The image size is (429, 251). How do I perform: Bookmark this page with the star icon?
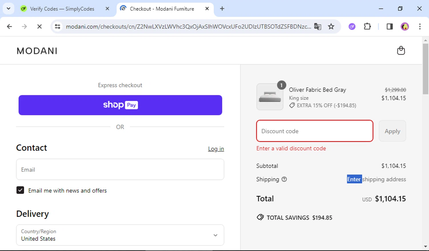[331, 27]
